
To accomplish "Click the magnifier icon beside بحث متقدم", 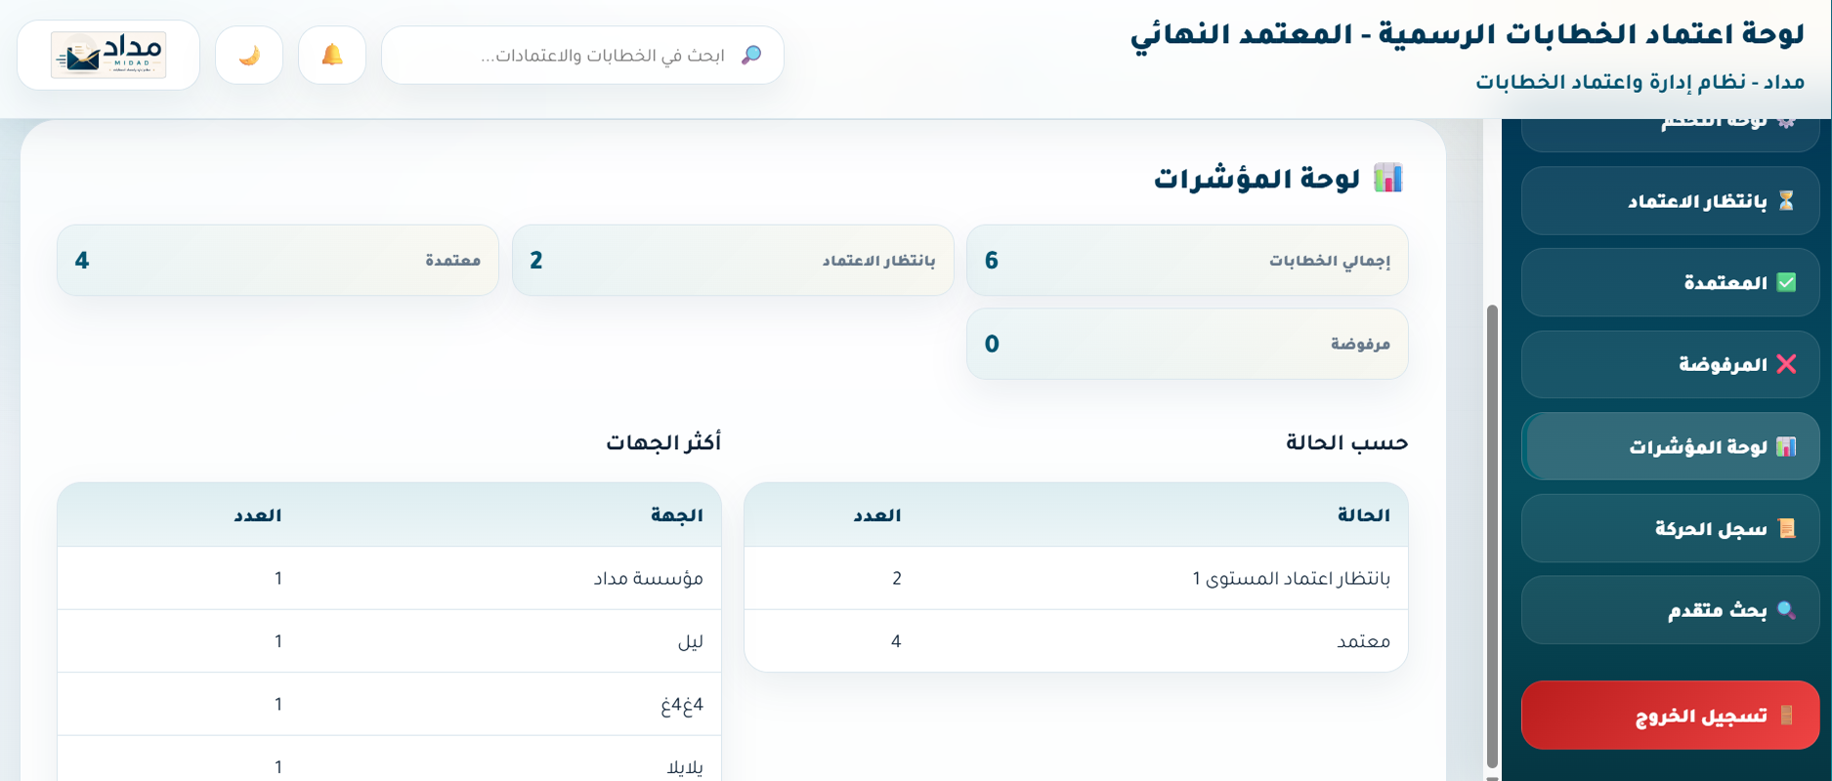I will click(x=1786, y=610).
